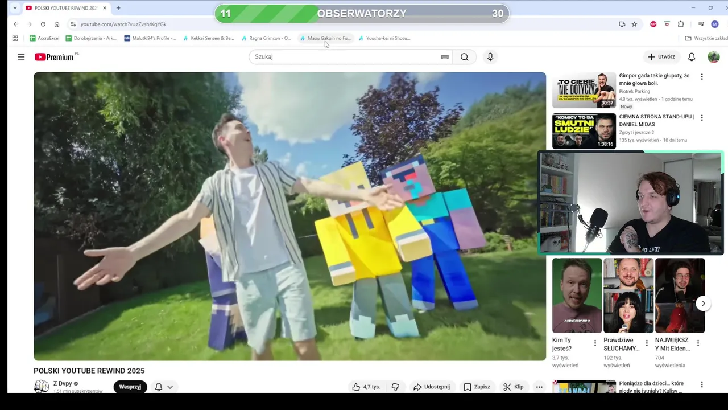The width and height of the screenshot is (728, 410).
Task: Open the 'Kim Ty jesteś?' short
Action: (577, 296)
